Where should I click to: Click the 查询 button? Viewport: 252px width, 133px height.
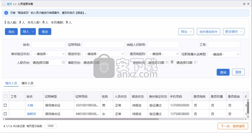click(x=223, y=72)
